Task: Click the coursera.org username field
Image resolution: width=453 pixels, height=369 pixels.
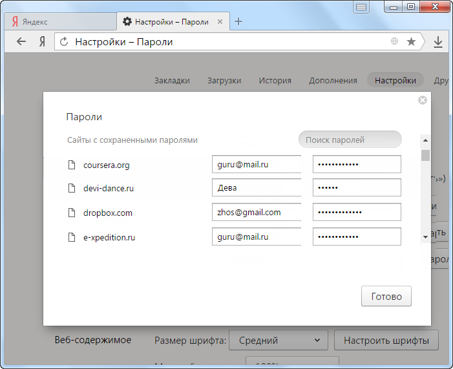Action: [x=257, y=164]
